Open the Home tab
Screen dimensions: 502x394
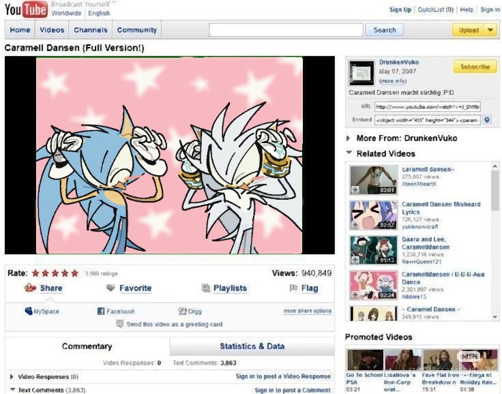tap(20, 30)
